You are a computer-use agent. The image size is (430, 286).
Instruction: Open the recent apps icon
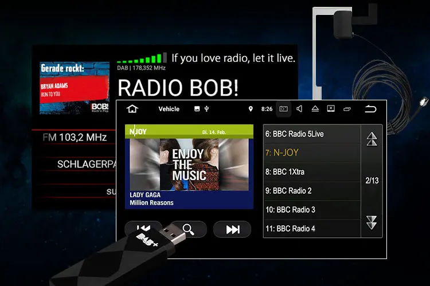click(347, 109)
